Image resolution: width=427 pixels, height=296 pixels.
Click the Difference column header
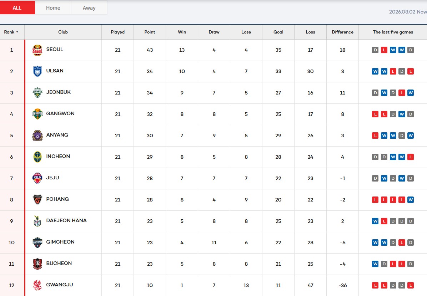click(x=343, y=32)
